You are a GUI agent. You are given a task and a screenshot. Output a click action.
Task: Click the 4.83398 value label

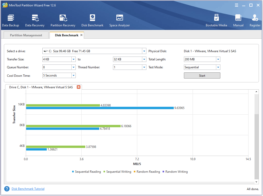[106, 105]
